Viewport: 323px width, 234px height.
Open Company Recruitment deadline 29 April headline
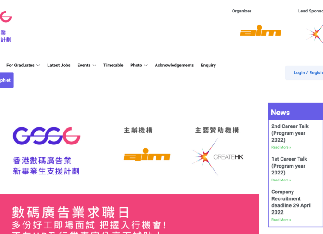pos(291,202)
